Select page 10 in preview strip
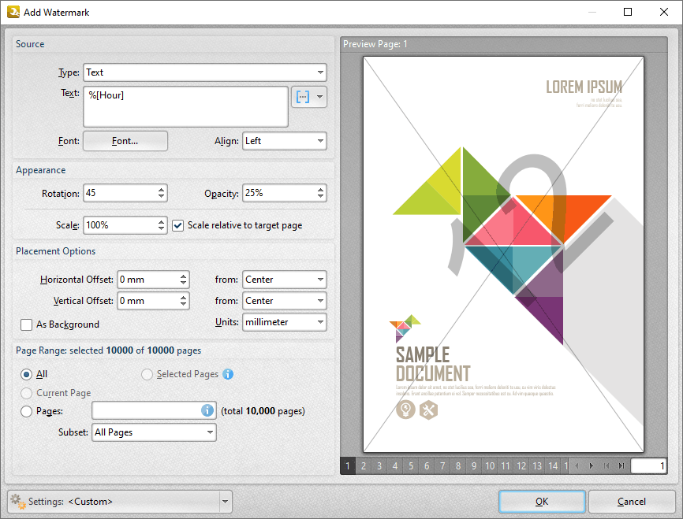The image size is (683, 519). pyautogui.click(x=490, y=466)
